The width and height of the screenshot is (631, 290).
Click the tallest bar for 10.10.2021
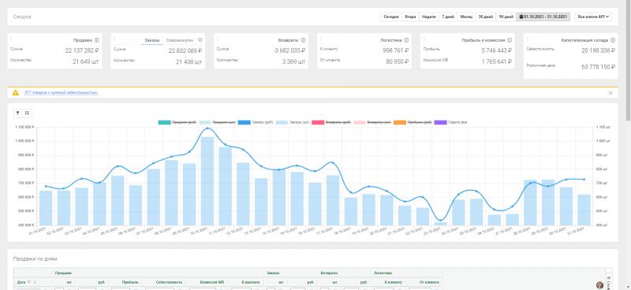point(207,181)
